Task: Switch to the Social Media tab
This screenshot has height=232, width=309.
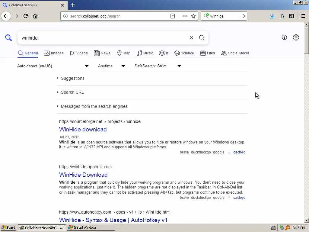Action: (x=235, y=53)
